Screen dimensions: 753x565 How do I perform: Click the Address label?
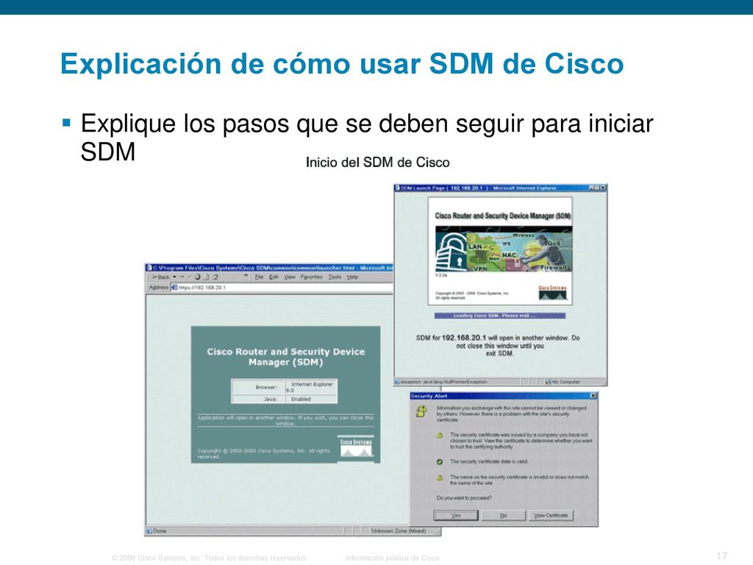click(159, 288)
